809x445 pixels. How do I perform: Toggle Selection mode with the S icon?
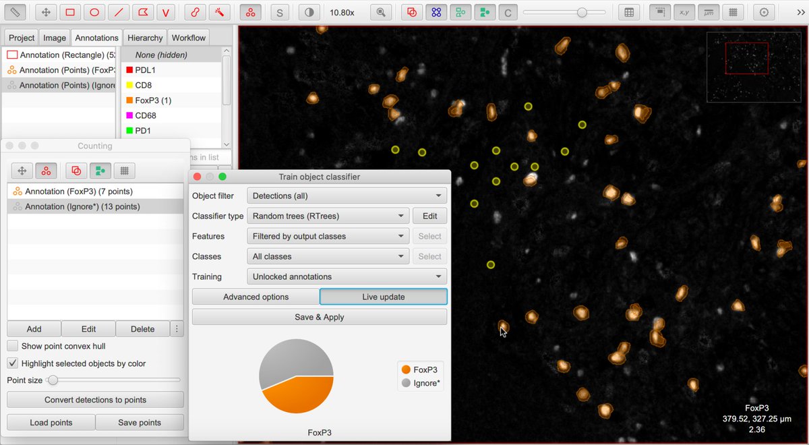click(280, 11)
